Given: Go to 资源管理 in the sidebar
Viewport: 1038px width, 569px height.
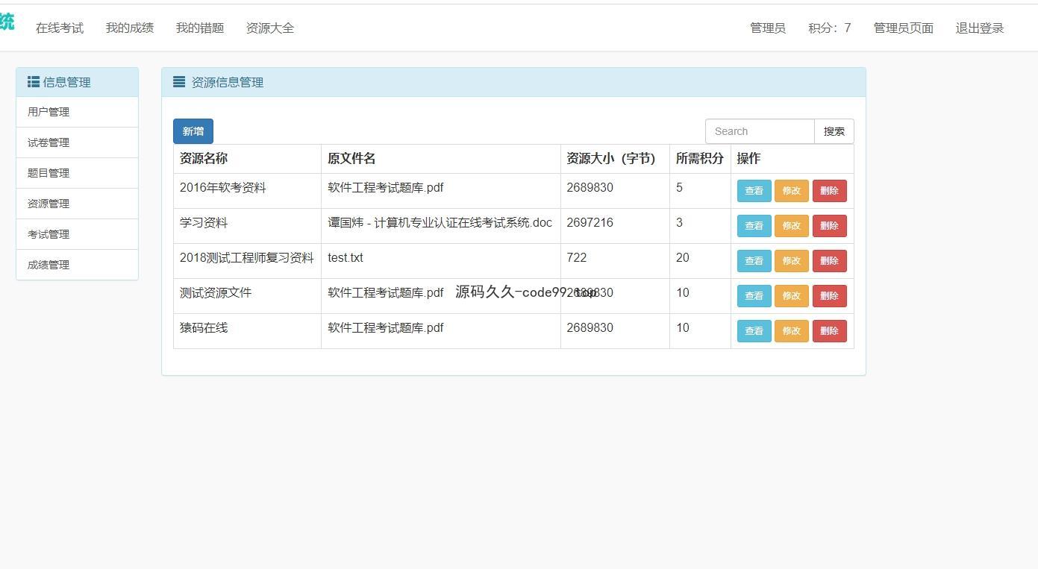Looking at the screenshot, I should click(x=49, y=204).
